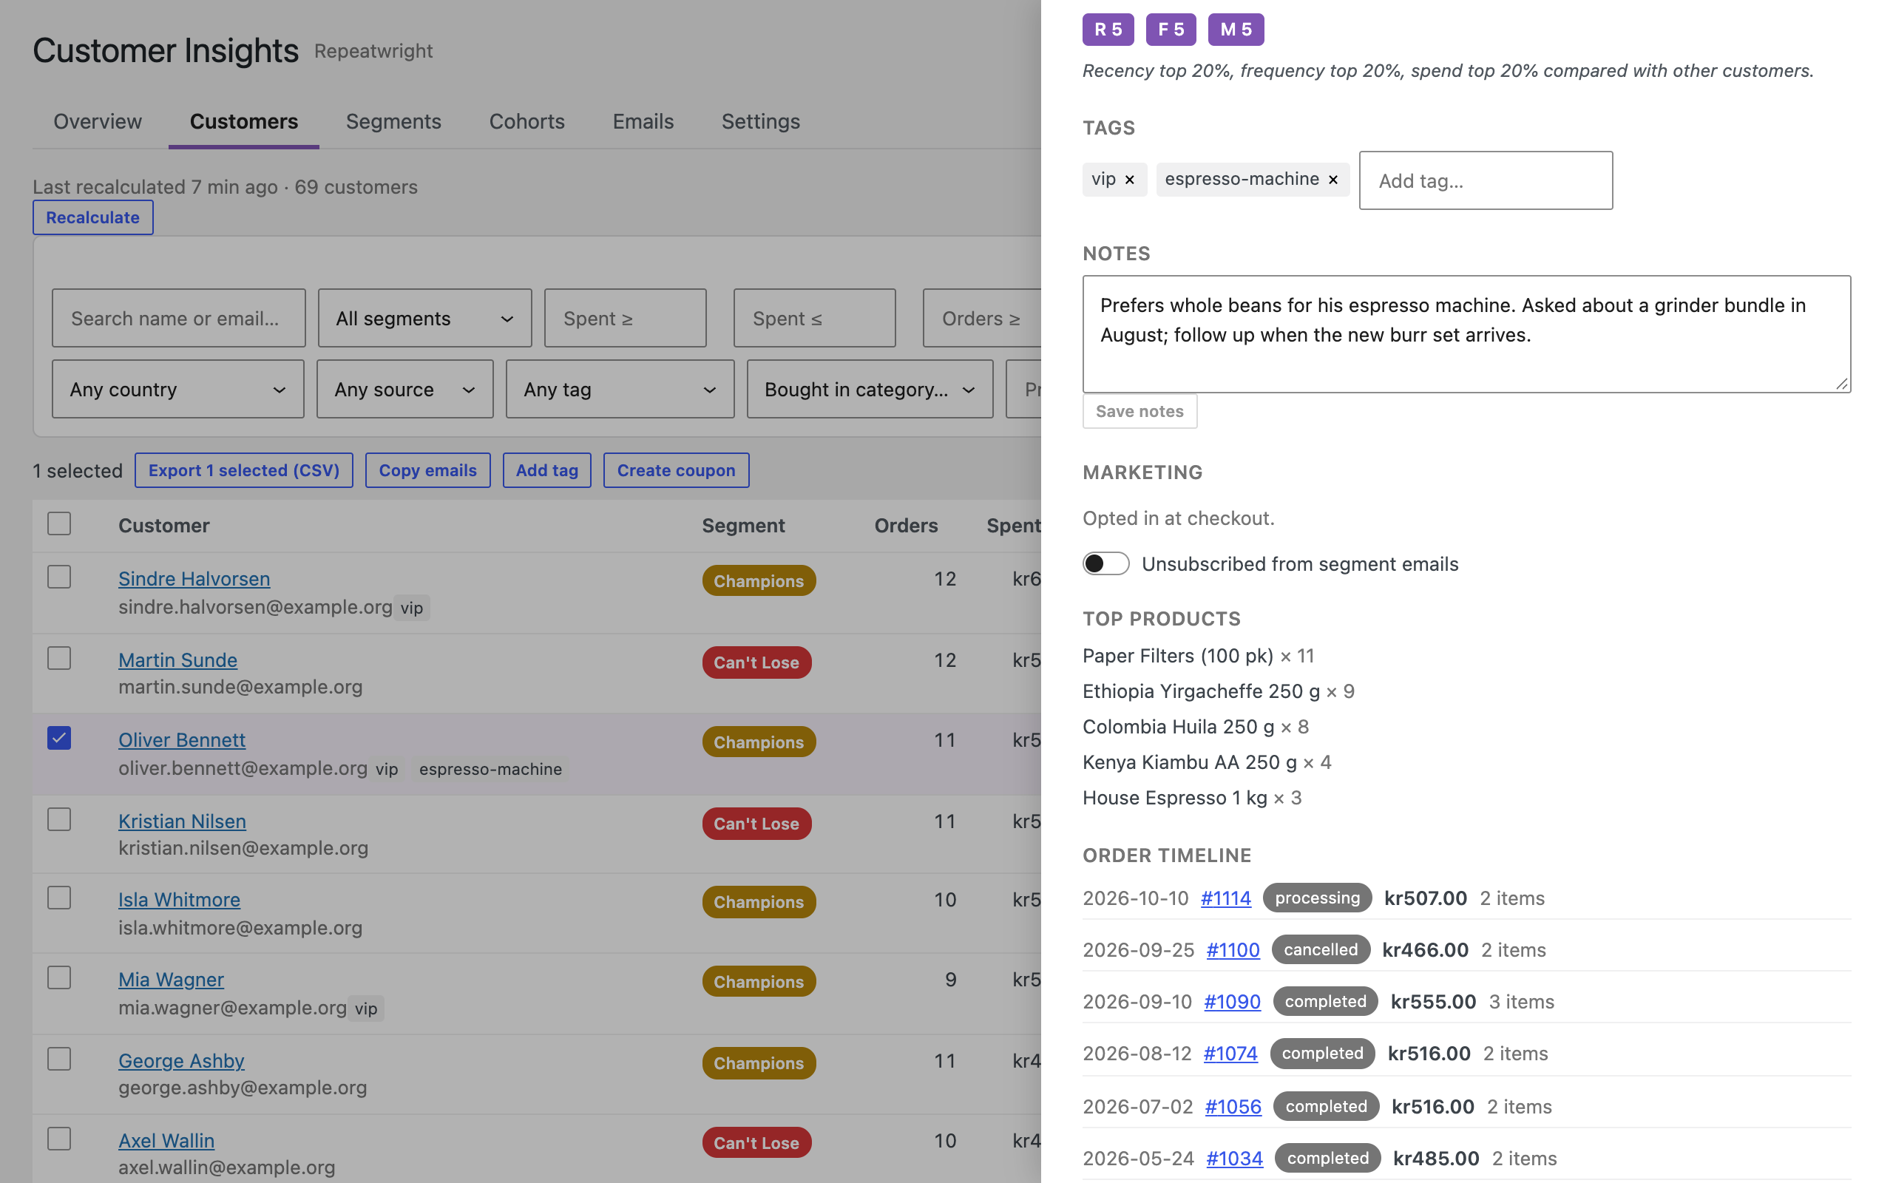The height and width of the screenshot is (1183, 1893).
Task: Select Sindre Halvorsen row checkbox
Action: pyautogui.click(x=59, y=577)
